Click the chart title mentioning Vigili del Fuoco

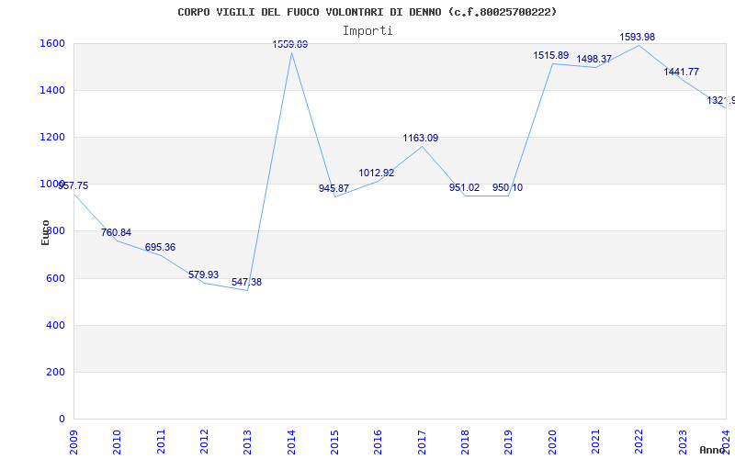pyautogui.click(x=367, y=12)
